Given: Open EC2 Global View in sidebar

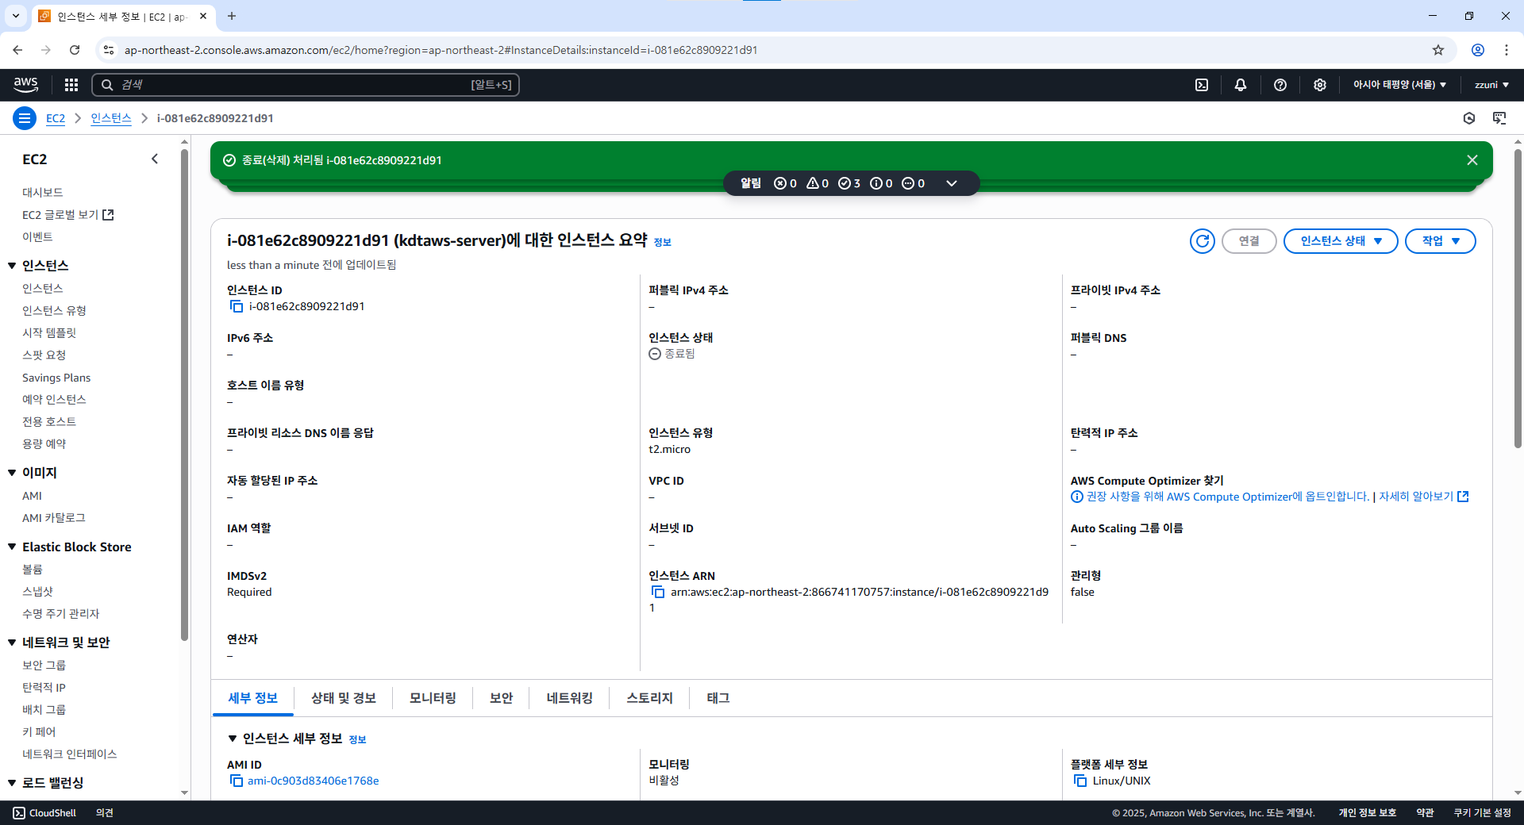Looking at the screenshot, I should click(68, 215).
